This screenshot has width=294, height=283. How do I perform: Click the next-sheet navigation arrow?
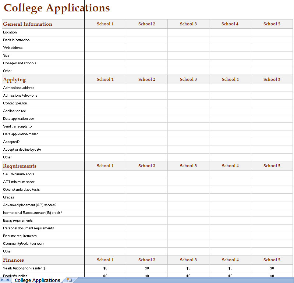coord(2,280)
